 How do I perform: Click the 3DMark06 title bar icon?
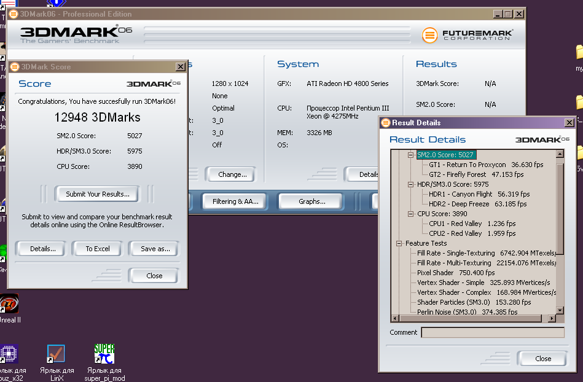(x=14, y=14)
